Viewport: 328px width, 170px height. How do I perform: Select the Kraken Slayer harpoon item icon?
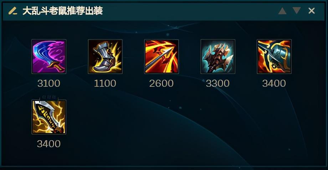pyautogui.click(x=274, y=57)
